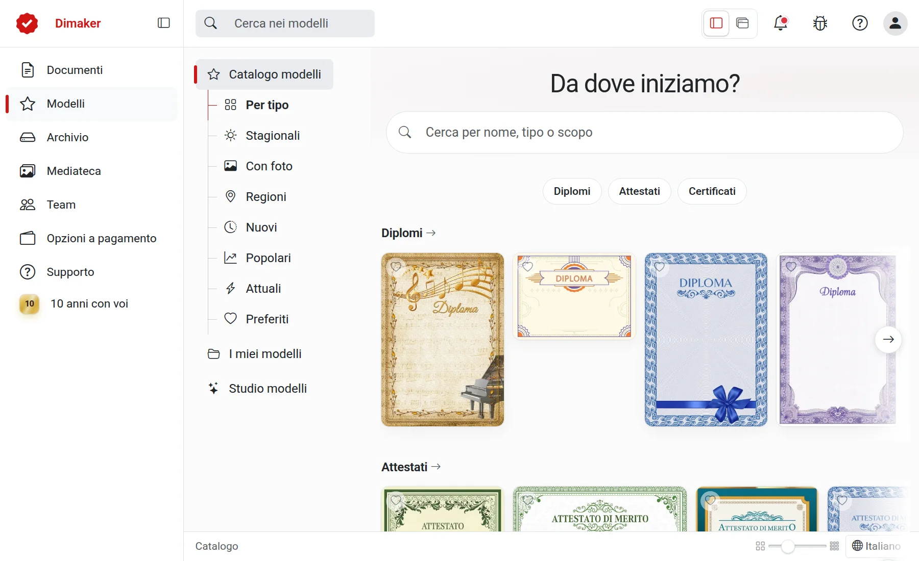
Task: Open the Italiano language selector
Action: coord(877,546)
